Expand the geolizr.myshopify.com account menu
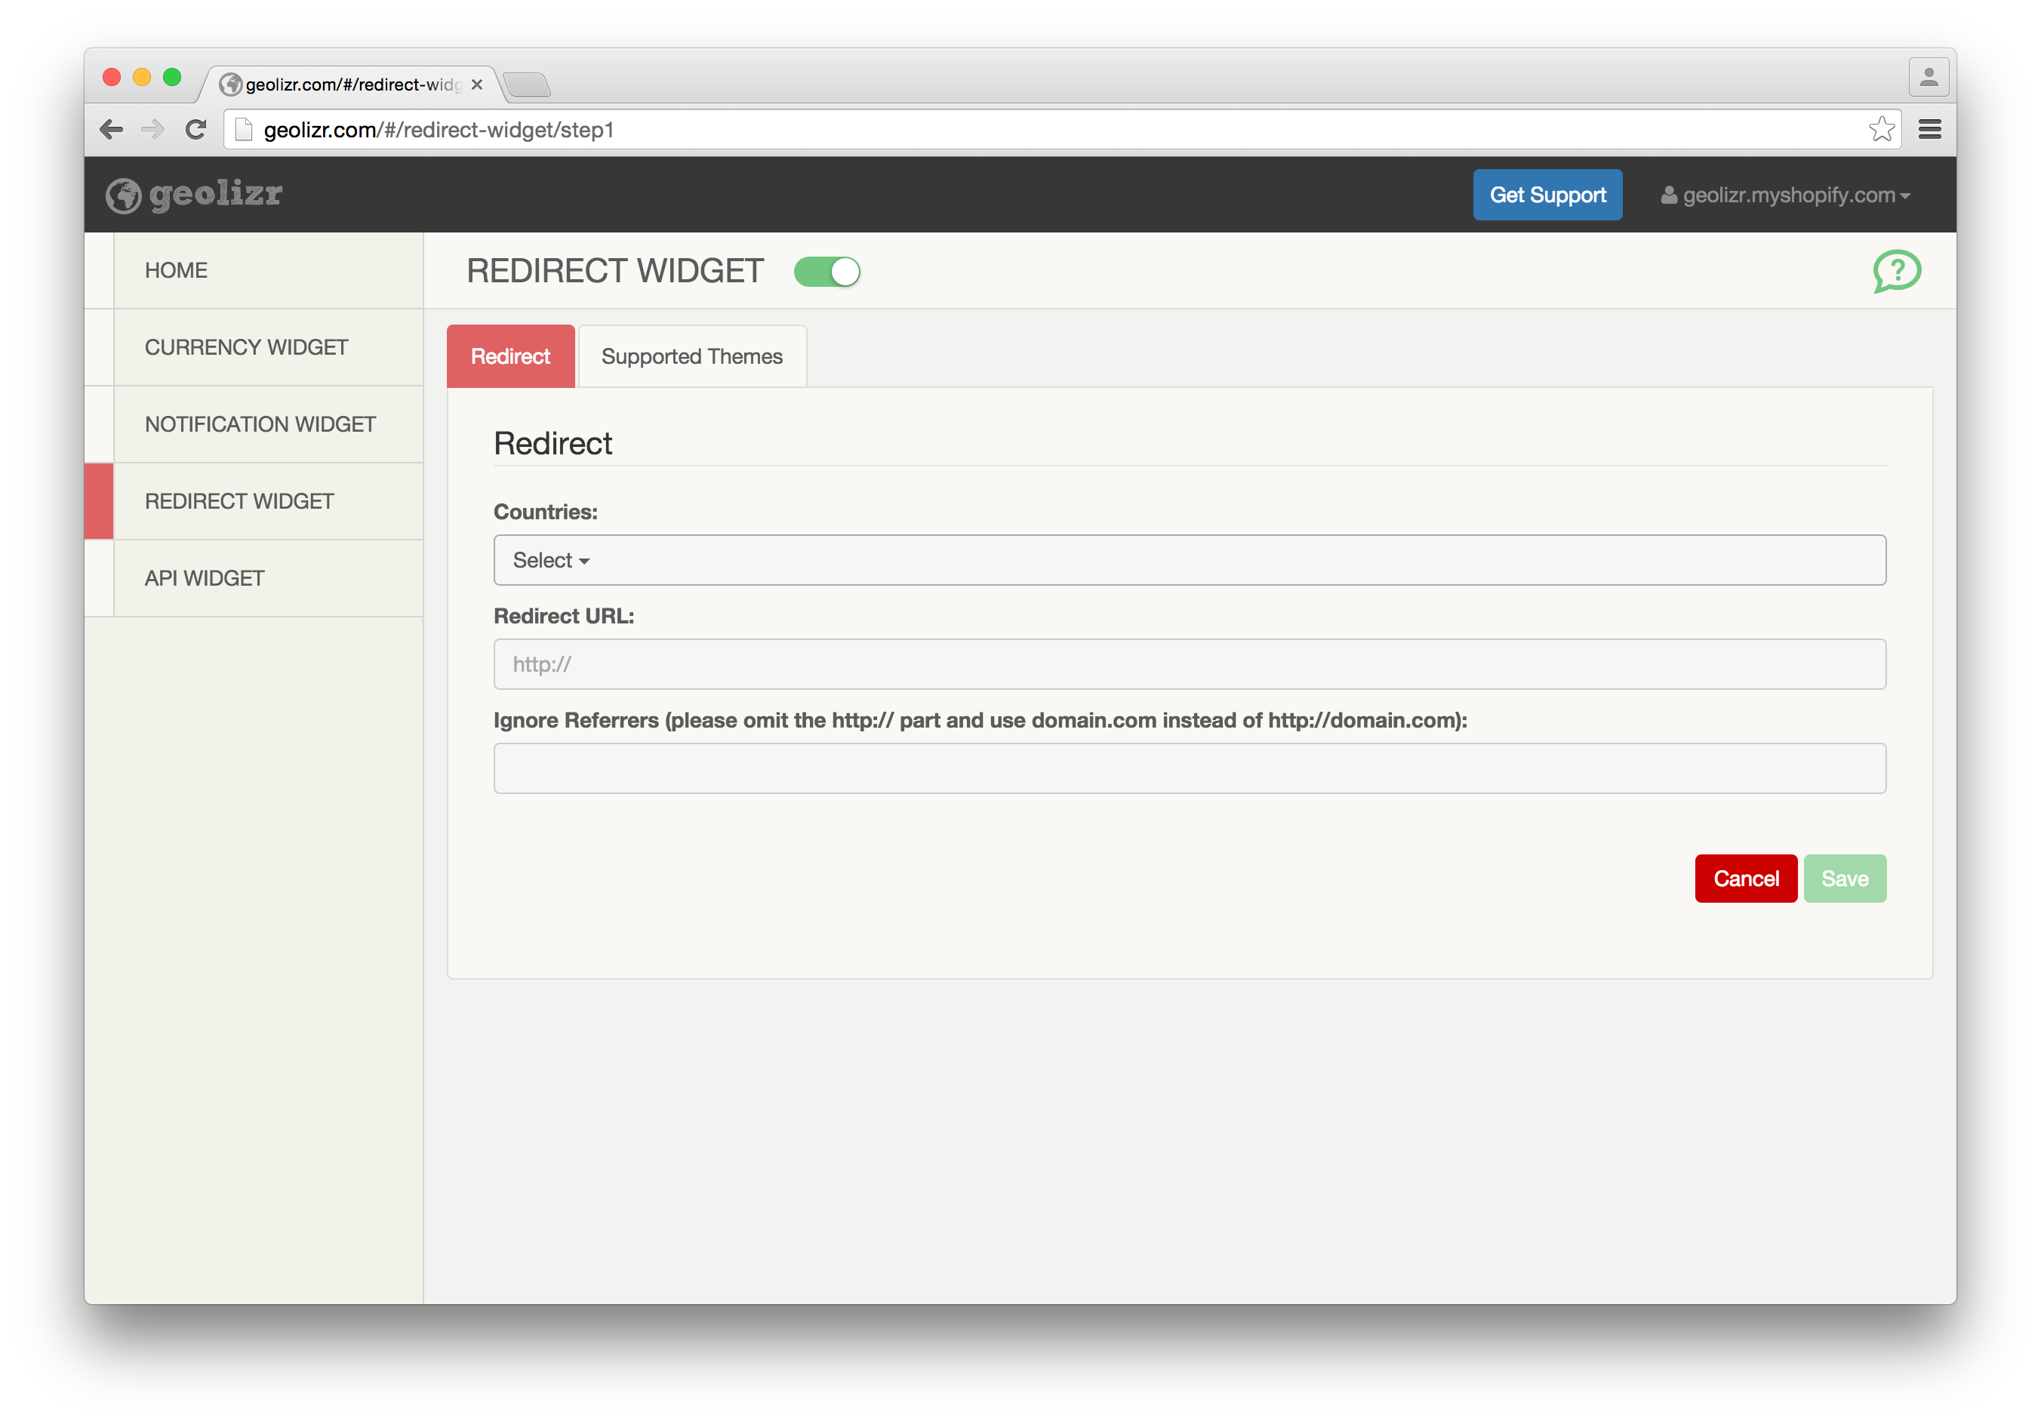The image size is (2041, 1425). [x=1786, y=195]
